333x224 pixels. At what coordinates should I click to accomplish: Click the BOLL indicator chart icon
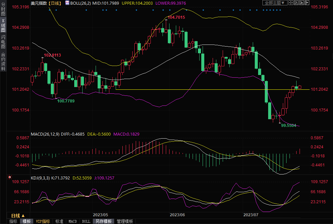(67, 3)
